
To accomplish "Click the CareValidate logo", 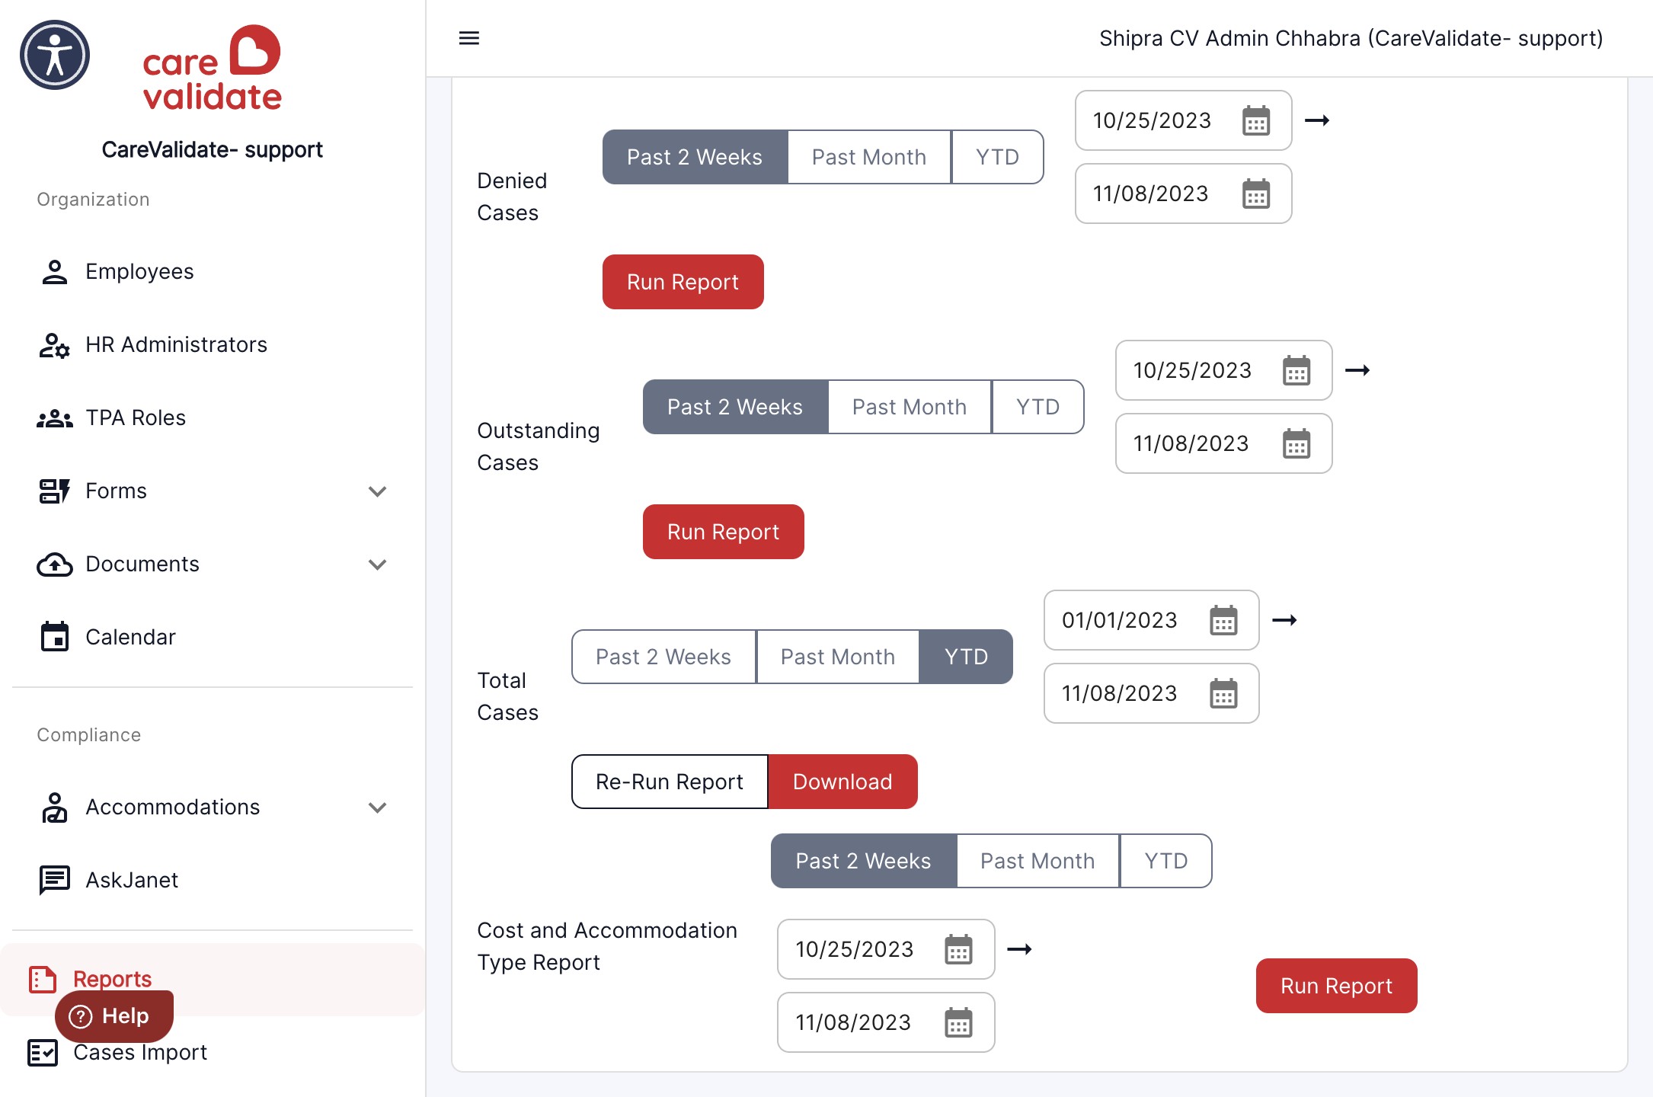I will pos(212,69).
